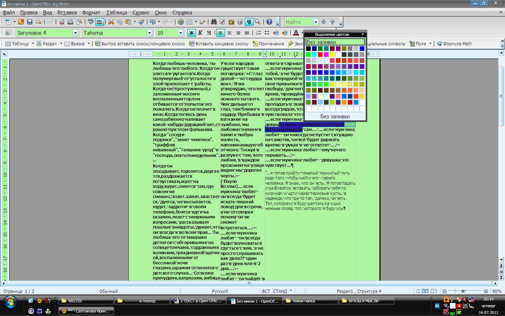Click Без заливки at palette bottom
Viewport: 505px width, 316px height.
point(335,117)
